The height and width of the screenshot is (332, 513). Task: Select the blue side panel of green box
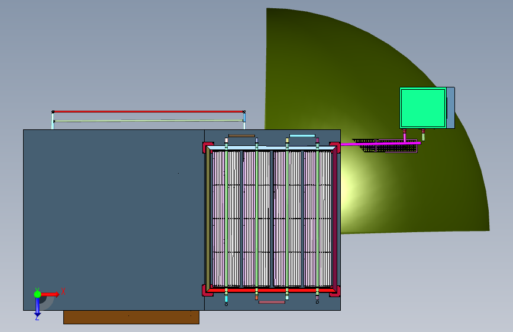[x=450, y=108]
